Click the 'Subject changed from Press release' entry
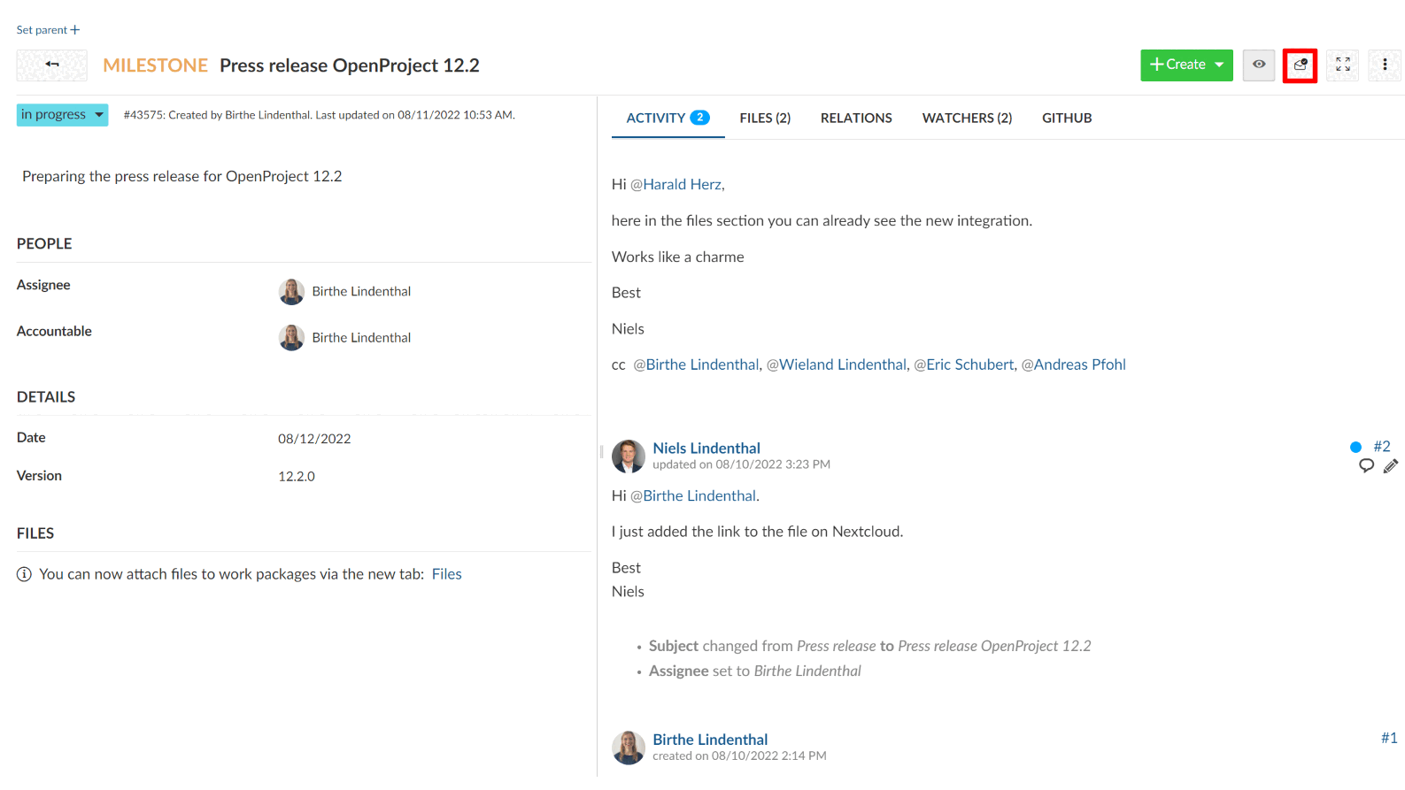 click(869, 646)
